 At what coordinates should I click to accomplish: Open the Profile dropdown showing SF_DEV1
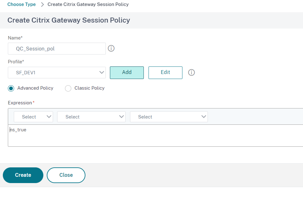tap(57, 72)
